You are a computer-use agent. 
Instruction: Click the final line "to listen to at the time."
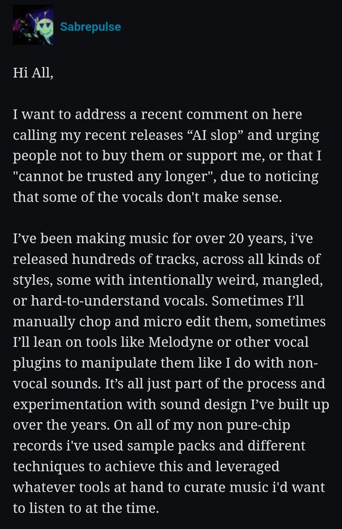pos(86,508)
